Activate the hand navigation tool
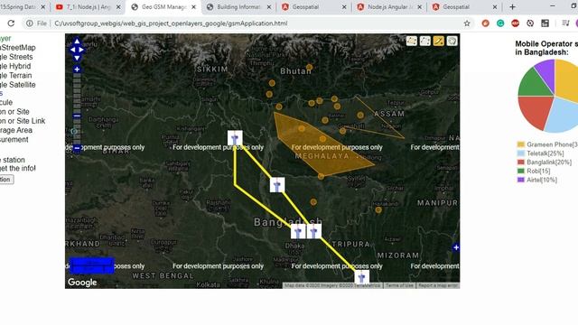The image size is (578, 325). coord(452,41)
